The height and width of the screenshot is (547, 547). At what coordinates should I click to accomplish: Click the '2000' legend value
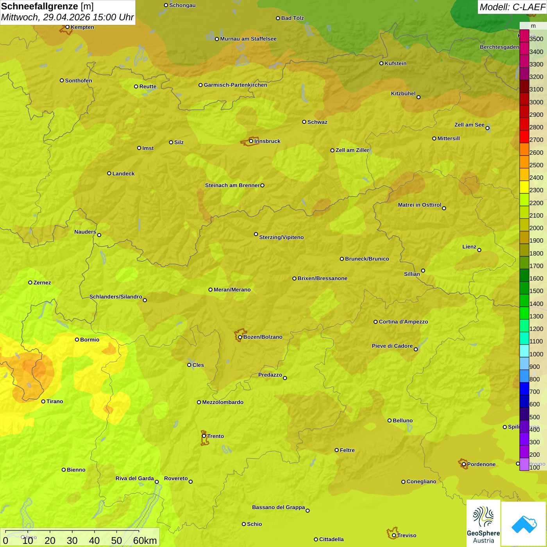tap(536, 228)
